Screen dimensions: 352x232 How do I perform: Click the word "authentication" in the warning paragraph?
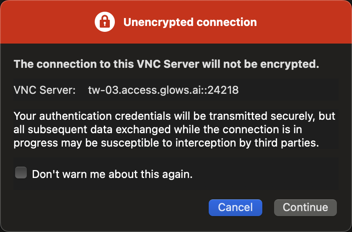tap(75, 116)
